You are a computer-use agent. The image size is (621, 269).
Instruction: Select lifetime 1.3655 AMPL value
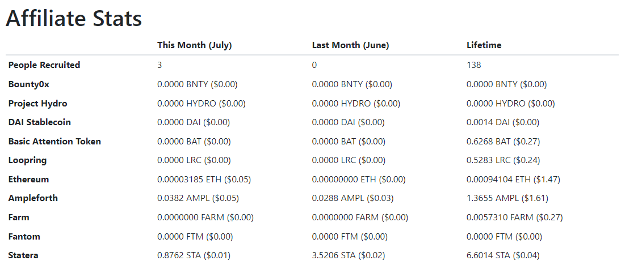coord(507,198)
